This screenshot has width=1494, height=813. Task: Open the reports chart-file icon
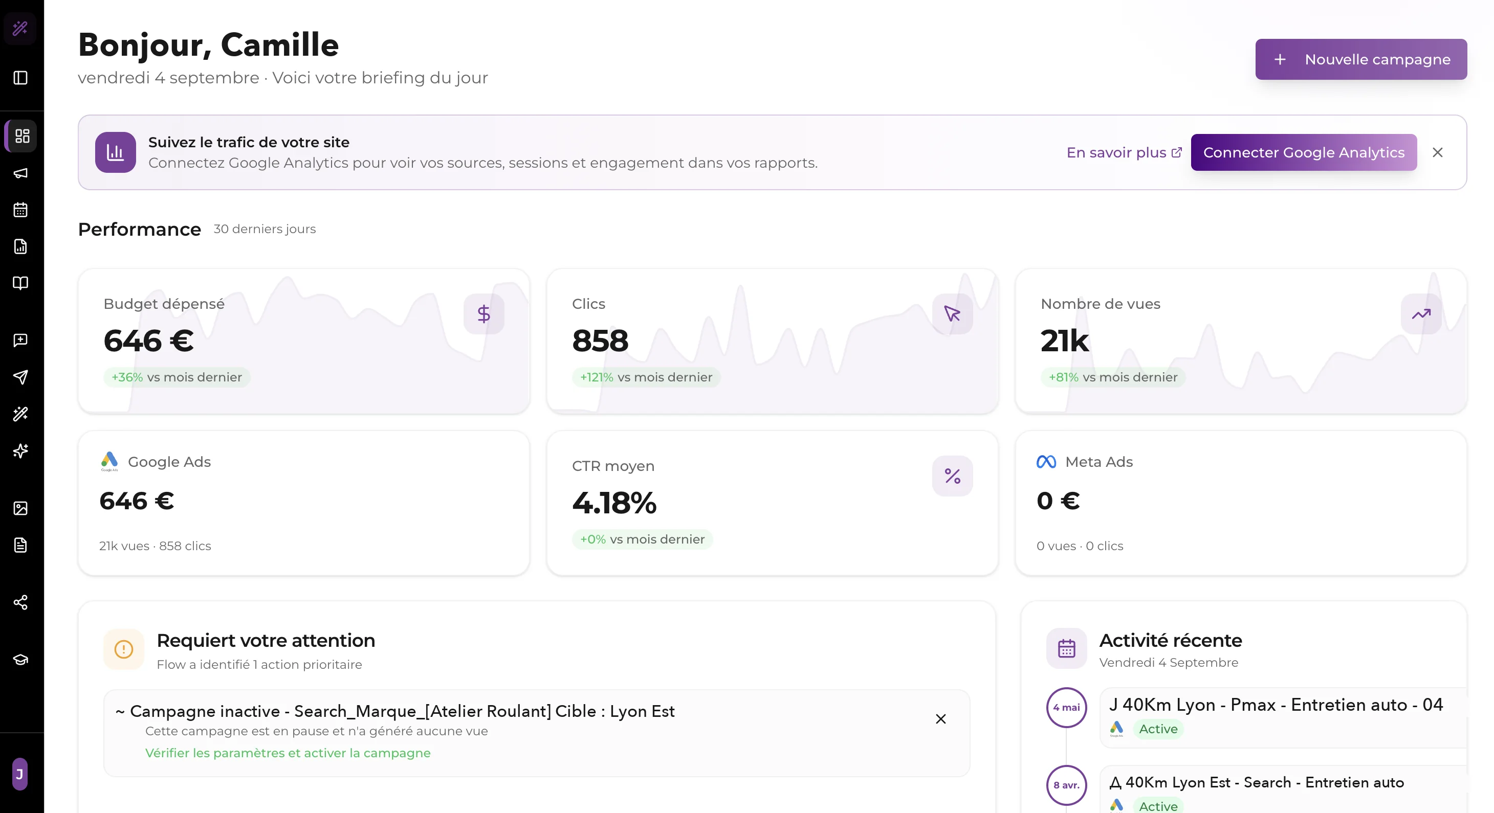pos(20,246)
